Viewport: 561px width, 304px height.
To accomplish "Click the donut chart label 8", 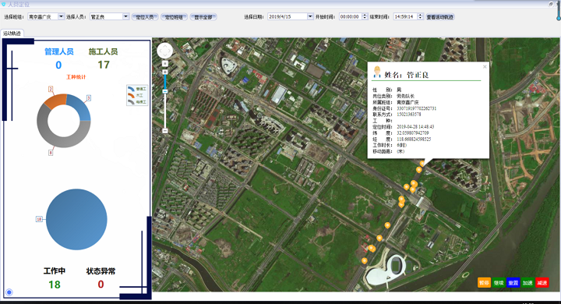I will coord(51,153).
